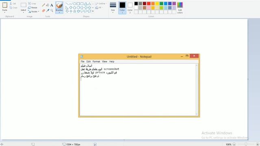The height and width of the screenshot is (146, 260).
Task: Open the Size line thickness dropdown
Action: [x=113, y=8]
